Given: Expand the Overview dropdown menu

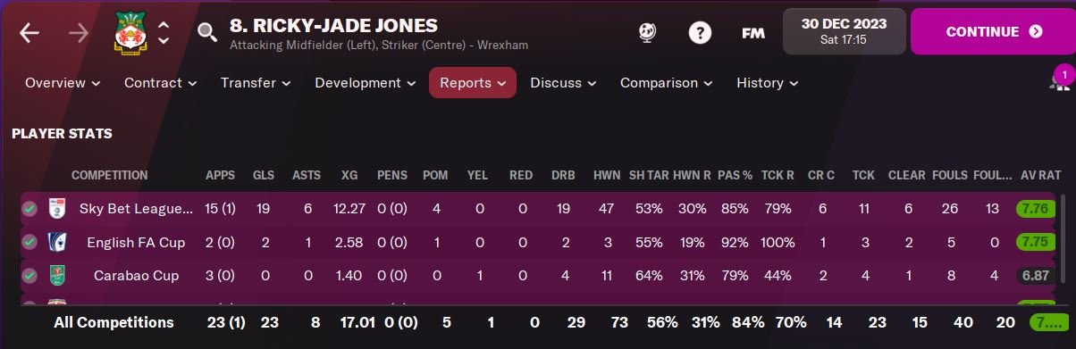Looking at the screenshot, I should (x=63, y=83).
